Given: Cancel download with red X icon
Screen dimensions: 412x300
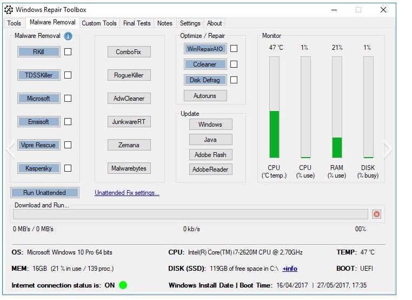Looking at the screenshot, I should pos(376,214).
